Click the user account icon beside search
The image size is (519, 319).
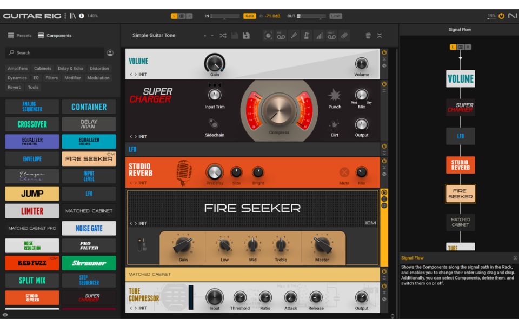(111, 52)
